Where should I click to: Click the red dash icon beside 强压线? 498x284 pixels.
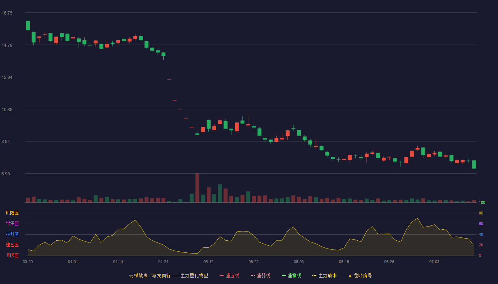point(222,275)
